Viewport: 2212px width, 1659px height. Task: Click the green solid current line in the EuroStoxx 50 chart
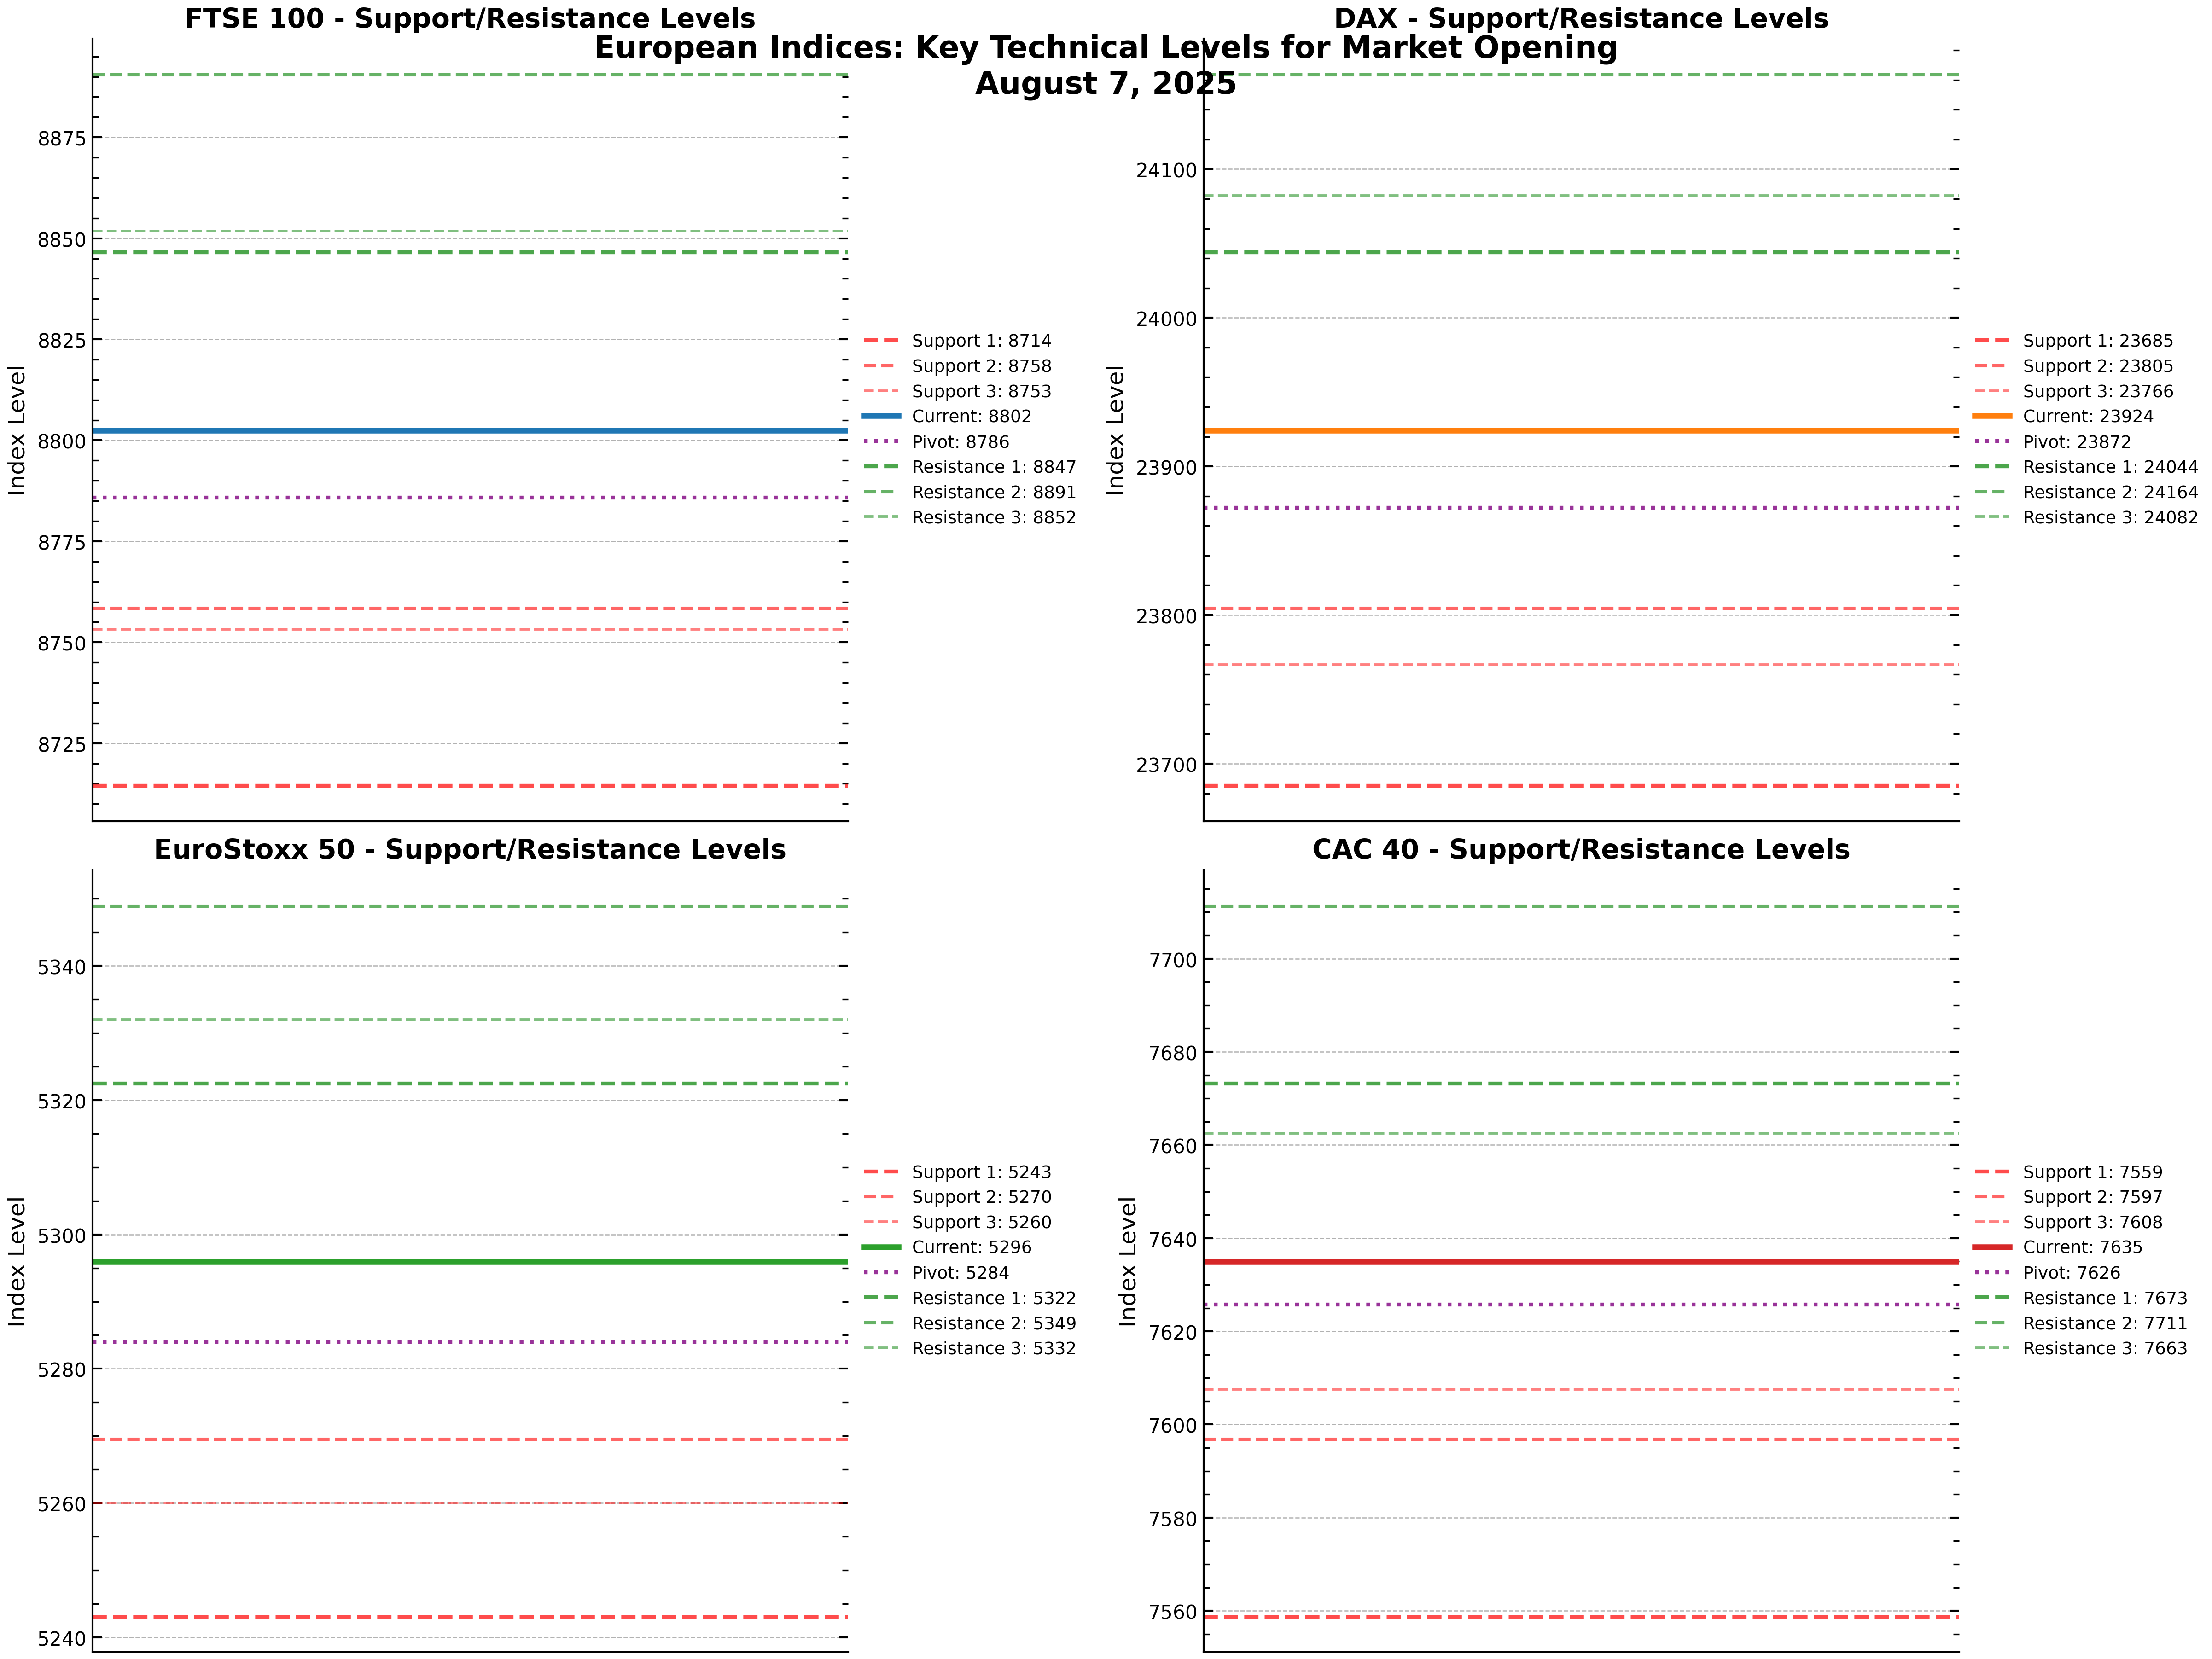470,1261
